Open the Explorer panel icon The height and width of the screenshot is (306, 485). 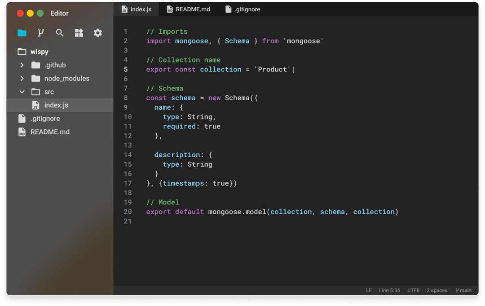[22, 32]
